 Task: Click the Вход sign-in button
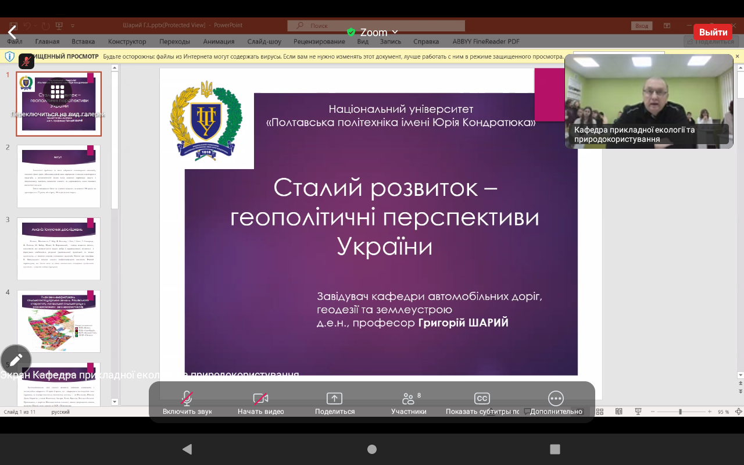point(641,26)
